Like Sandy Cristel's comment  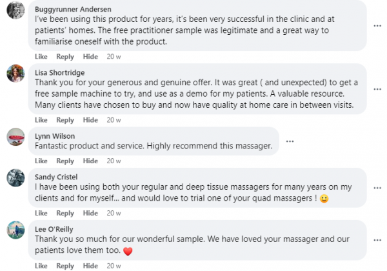(x=41, y=214)
